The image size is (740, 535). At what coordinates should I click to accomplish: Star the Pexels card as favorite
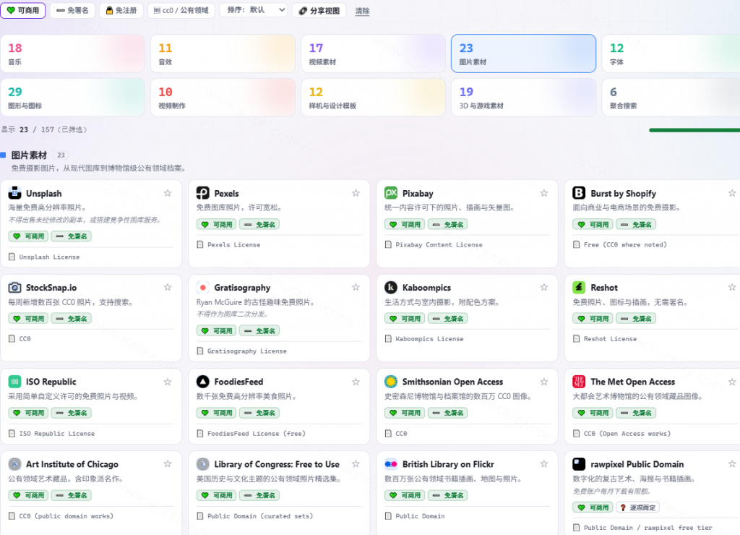point(356,192)
